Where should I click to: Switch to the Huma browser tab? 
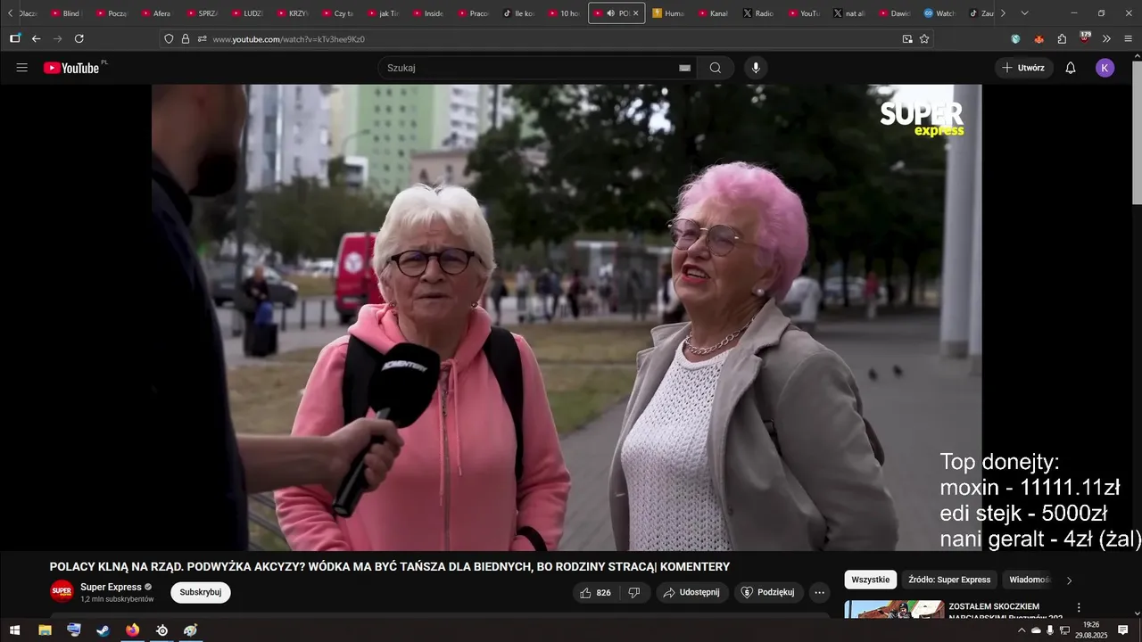coord(667,13)
